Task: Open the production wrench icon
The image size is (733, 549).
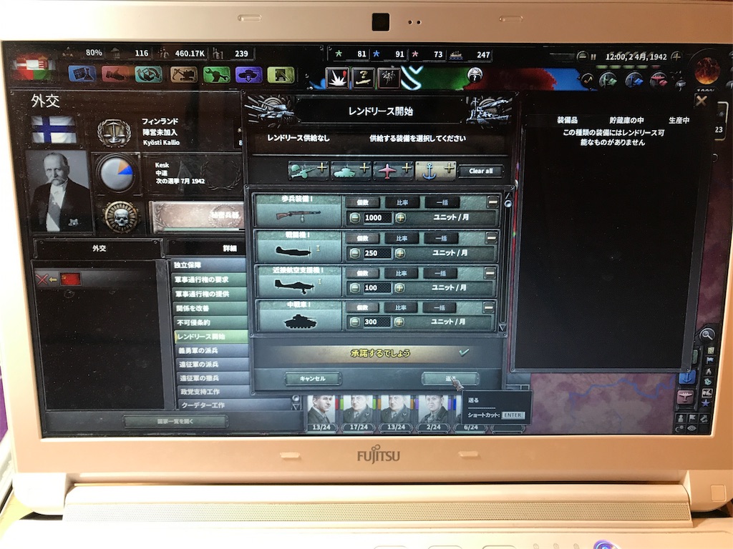Action: pos(216,74)
